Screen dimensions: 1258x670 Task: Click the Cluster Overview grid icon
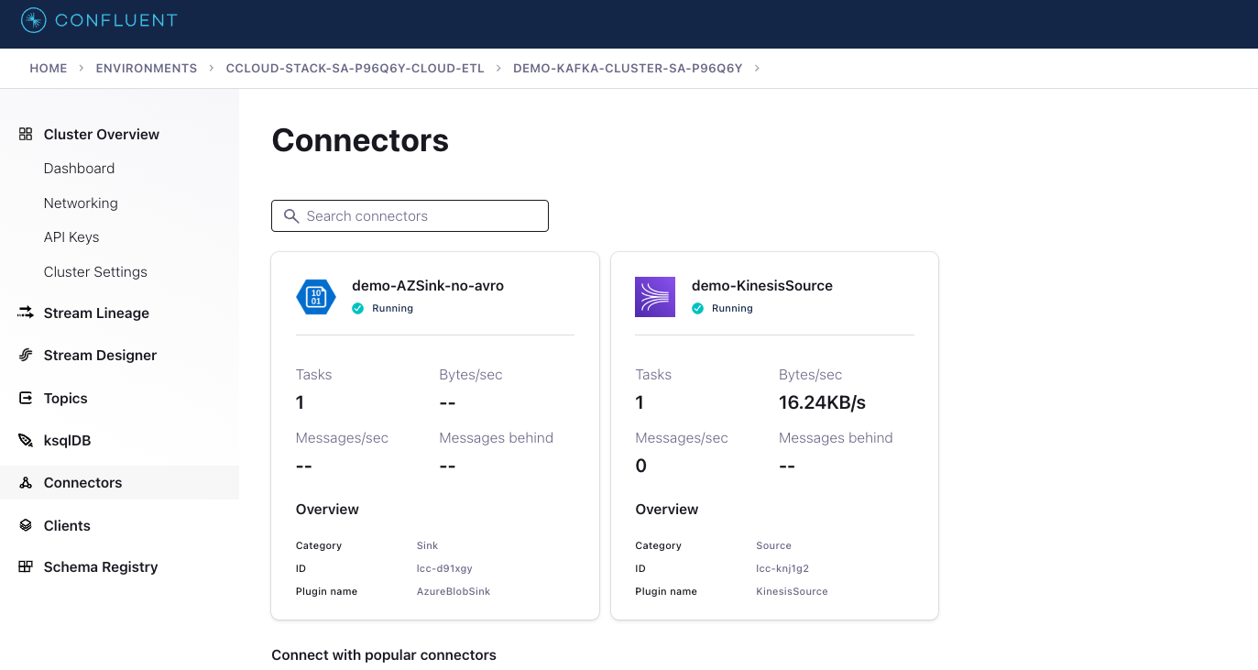click(x=26, y=134)
